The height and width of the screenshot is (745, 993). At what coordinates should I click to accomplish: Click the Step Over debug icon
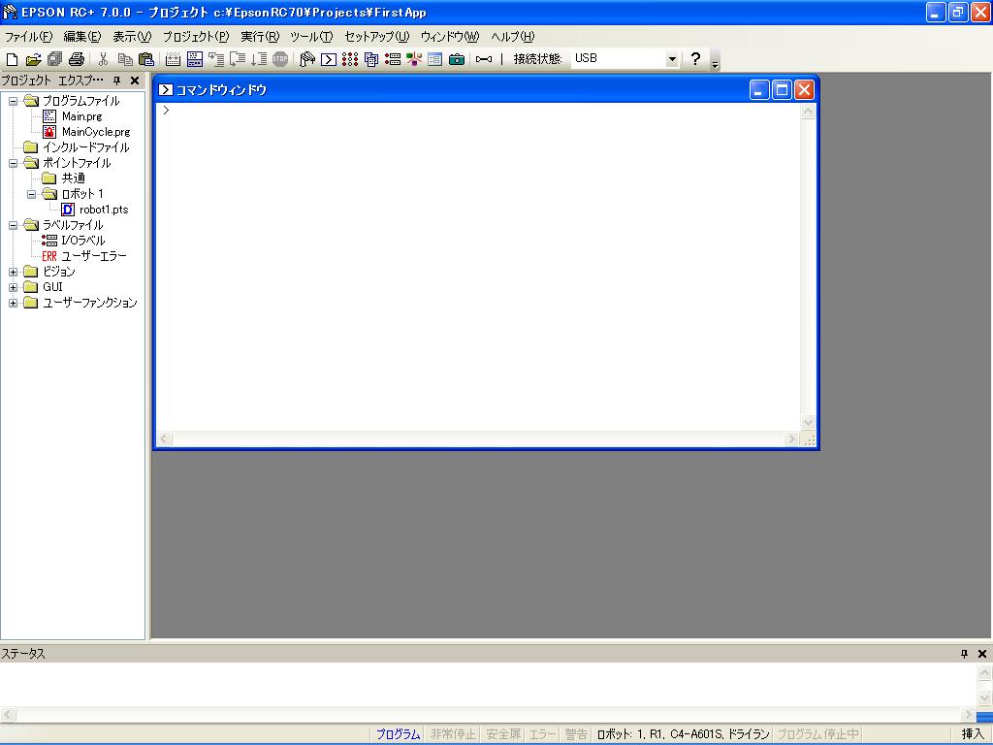tap(238, 59)
